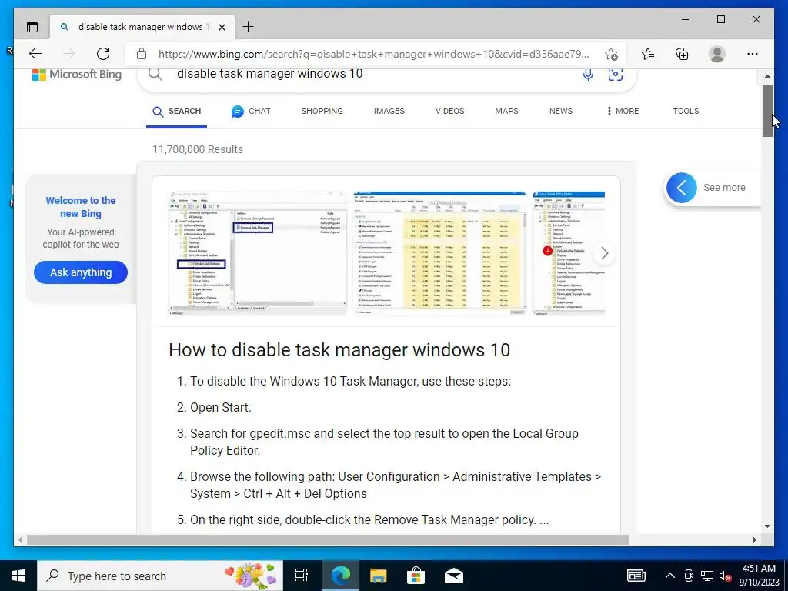The width and height of the screenshot is (788, 591).
Task: Click the horizontal scrollbar thumb
Action: click(x=328, y=539)
